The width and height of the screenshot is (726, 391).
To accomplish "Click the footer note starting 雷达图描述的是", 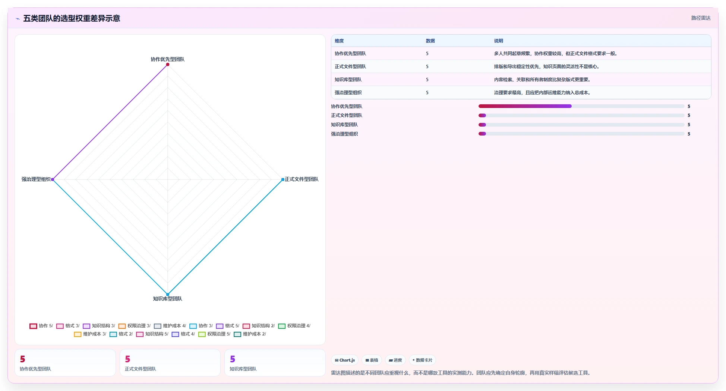I will (x=461, y=373).
